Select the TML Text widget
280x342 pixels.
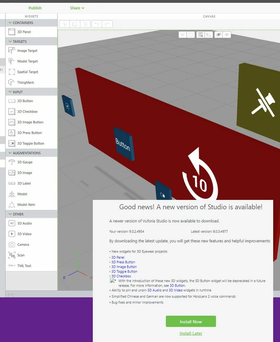(x=31, y=266)
